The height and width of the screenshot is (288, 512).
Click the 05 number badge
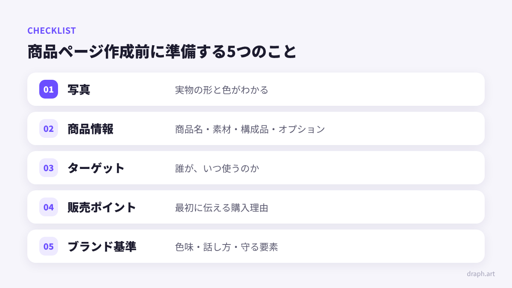(49, 246)
